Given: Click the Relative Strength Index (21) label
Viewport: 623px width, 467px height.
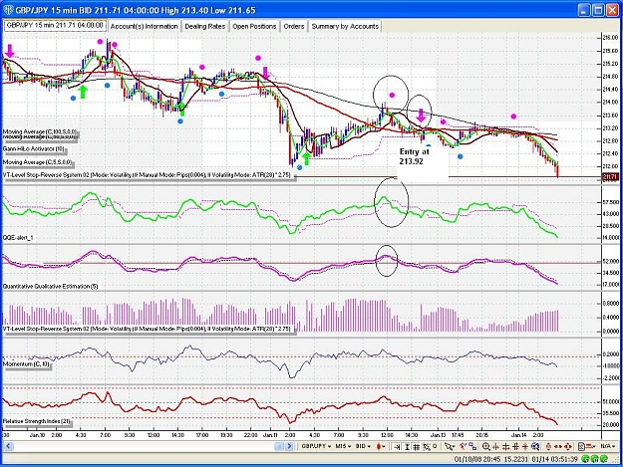Looking at the screenshot, I should [37, 421].
